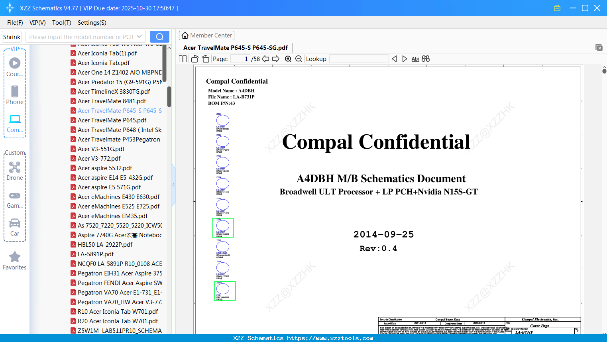The width and height of the screenshot is (607, 342).
Task: Zoom in on the schematic
Action: [288, 59]
